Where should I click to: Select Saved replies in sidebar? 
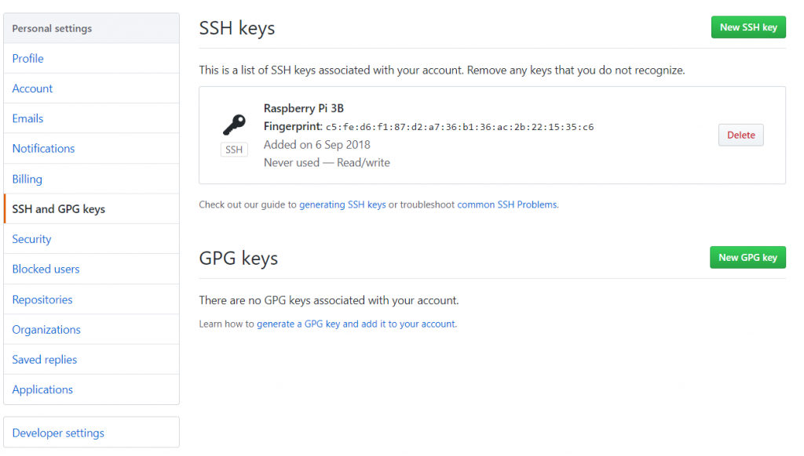coord(45,360)
